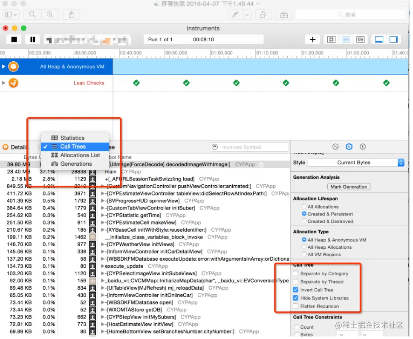Toggle the right inspector pane icon
The image size is (413, 339).
pos(393,40)
